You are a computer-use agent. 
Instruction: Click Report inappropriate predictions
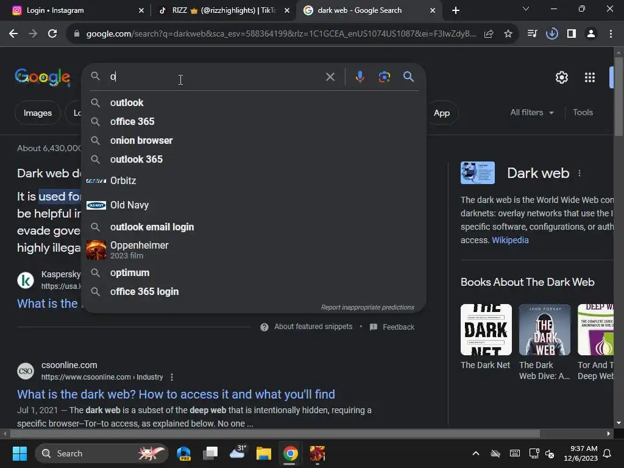[x=367, y=307]
